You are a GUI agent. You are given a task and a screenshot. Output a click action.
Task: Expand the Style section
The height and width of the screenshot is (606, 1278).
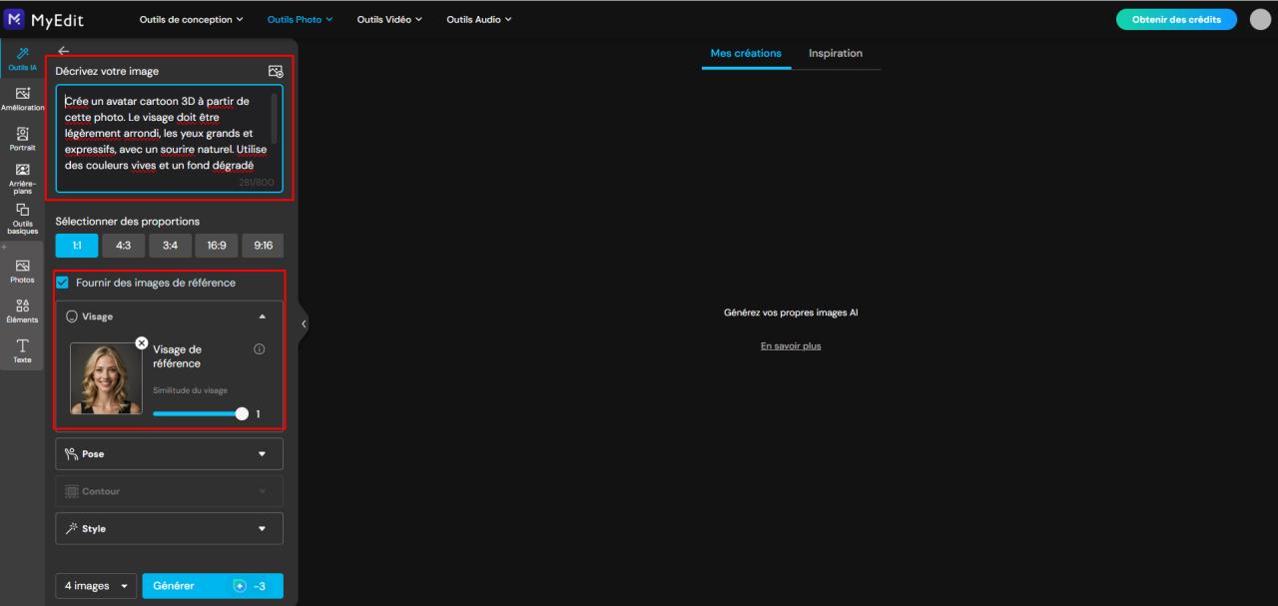170,528
